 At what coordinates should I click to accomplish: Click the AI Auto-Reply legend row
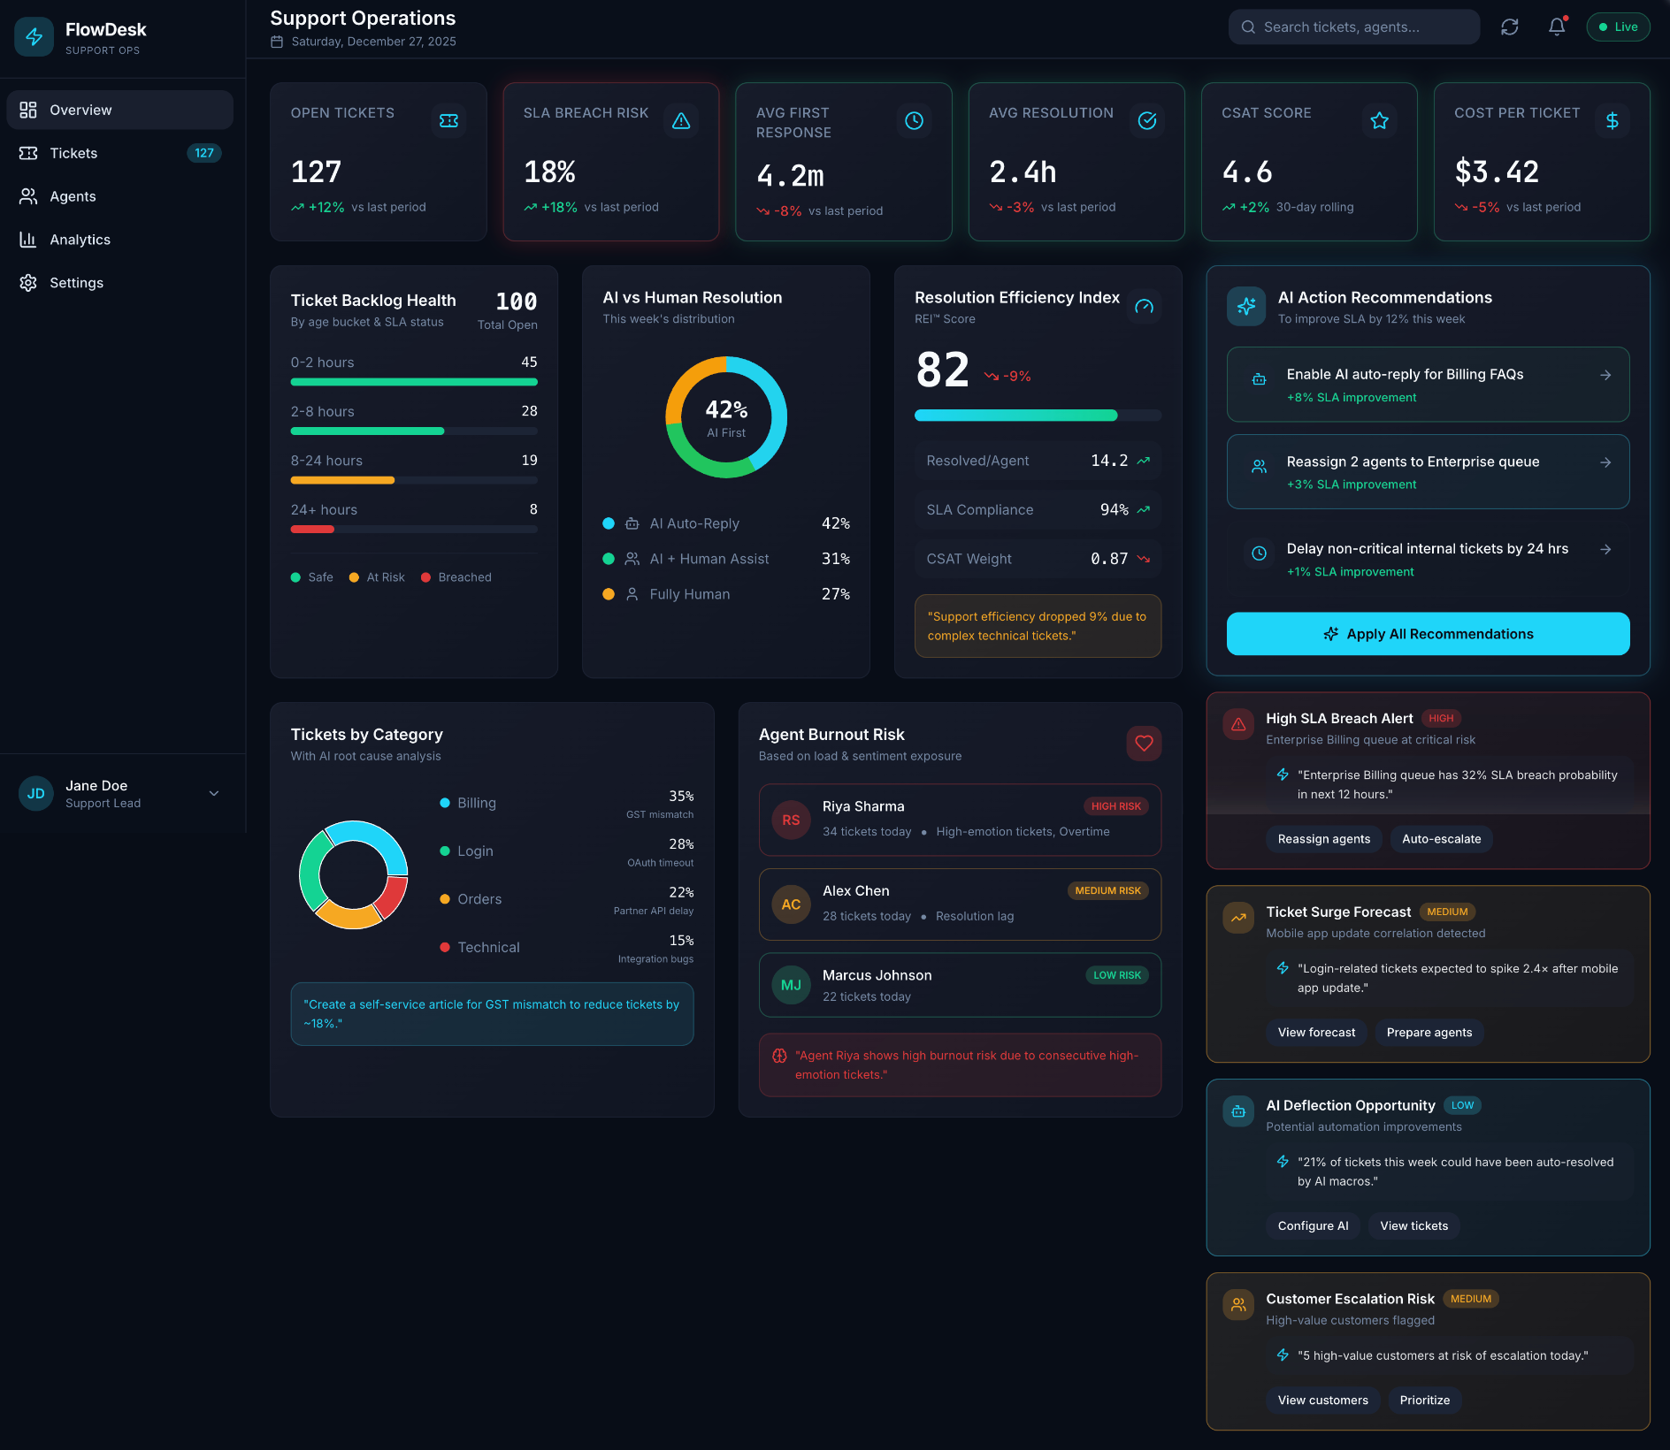[726, 523]
